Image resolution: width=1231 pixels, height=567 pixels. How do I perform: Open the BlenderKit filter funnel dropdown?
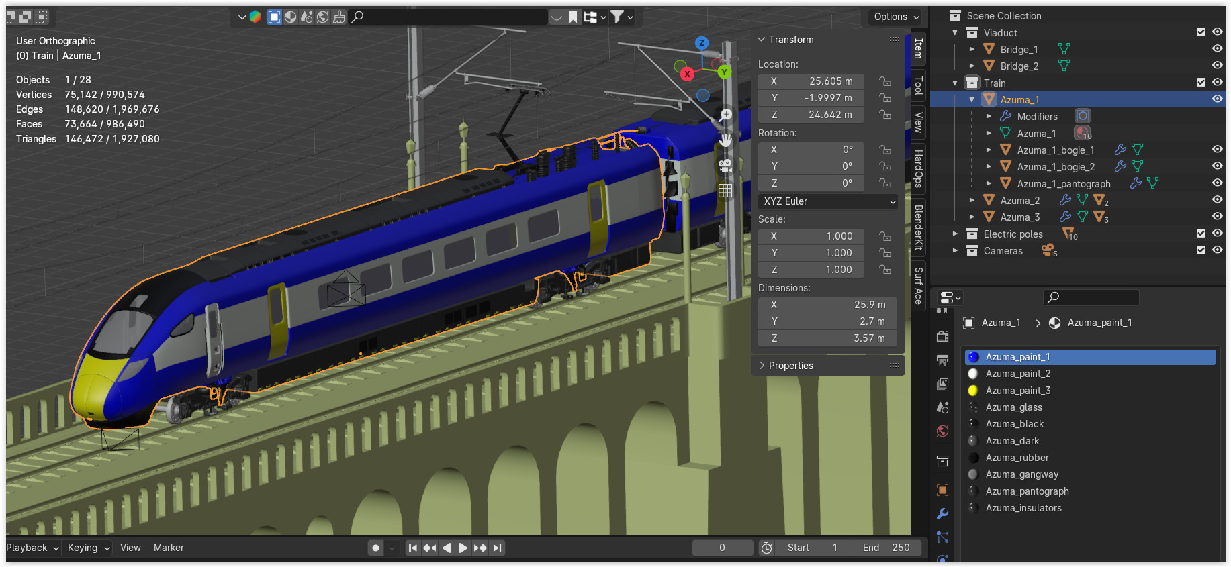(621, 17)
